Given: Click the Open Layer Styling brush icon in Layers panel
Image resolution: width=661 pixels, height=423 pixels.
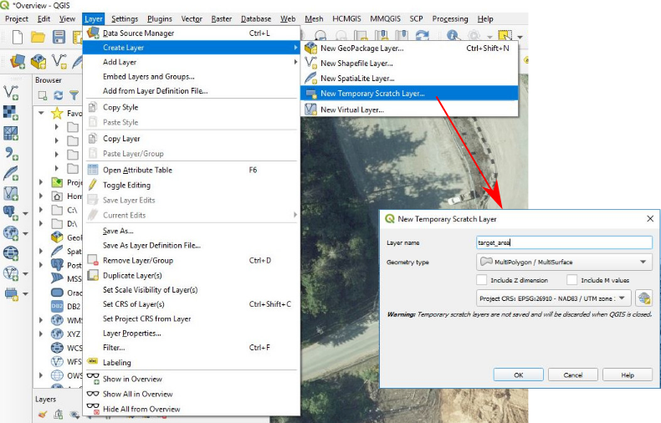Looking at the screenshot, I should tap(43, 414).
